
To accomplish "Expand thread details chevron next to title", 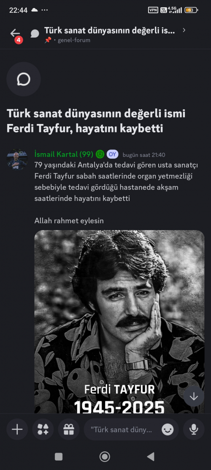I will tap(184, 30).
